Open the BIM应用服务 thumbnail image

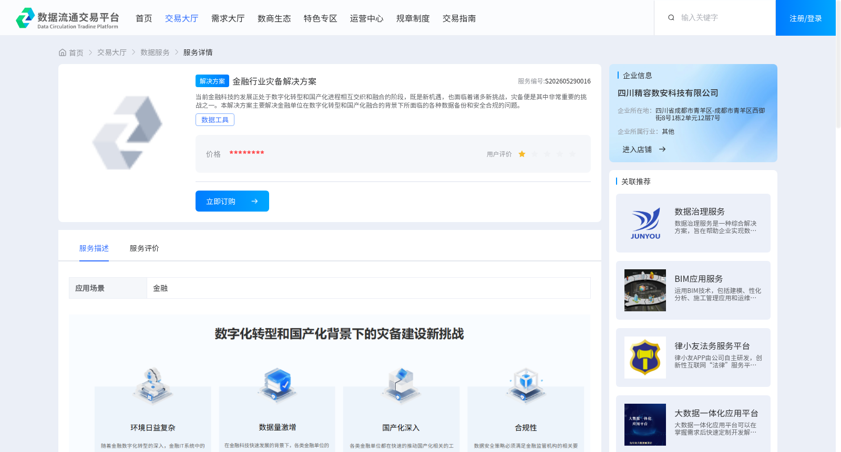click(645, 290)
